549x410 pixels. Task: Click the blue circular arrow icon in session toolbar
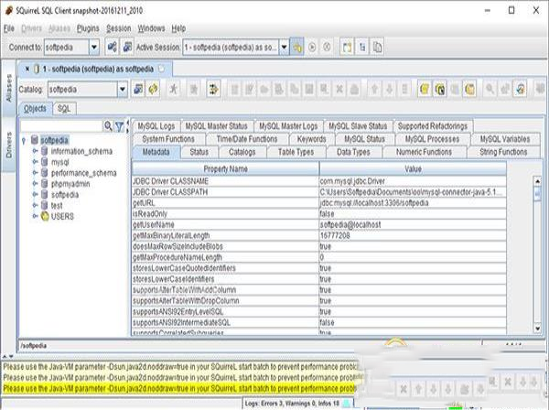pyautogui.click(x=521, y=89)
